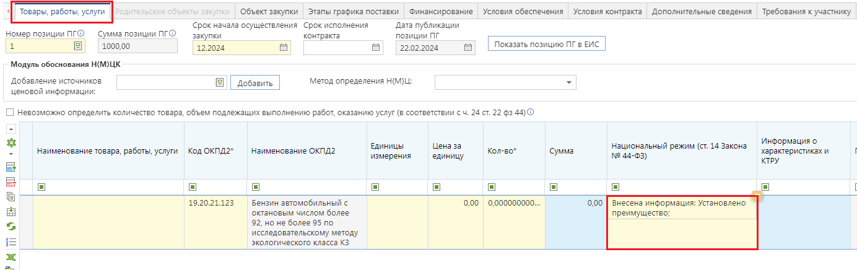Click the price source information input
This screenshot has height=270, width=857.
(165, 82)
